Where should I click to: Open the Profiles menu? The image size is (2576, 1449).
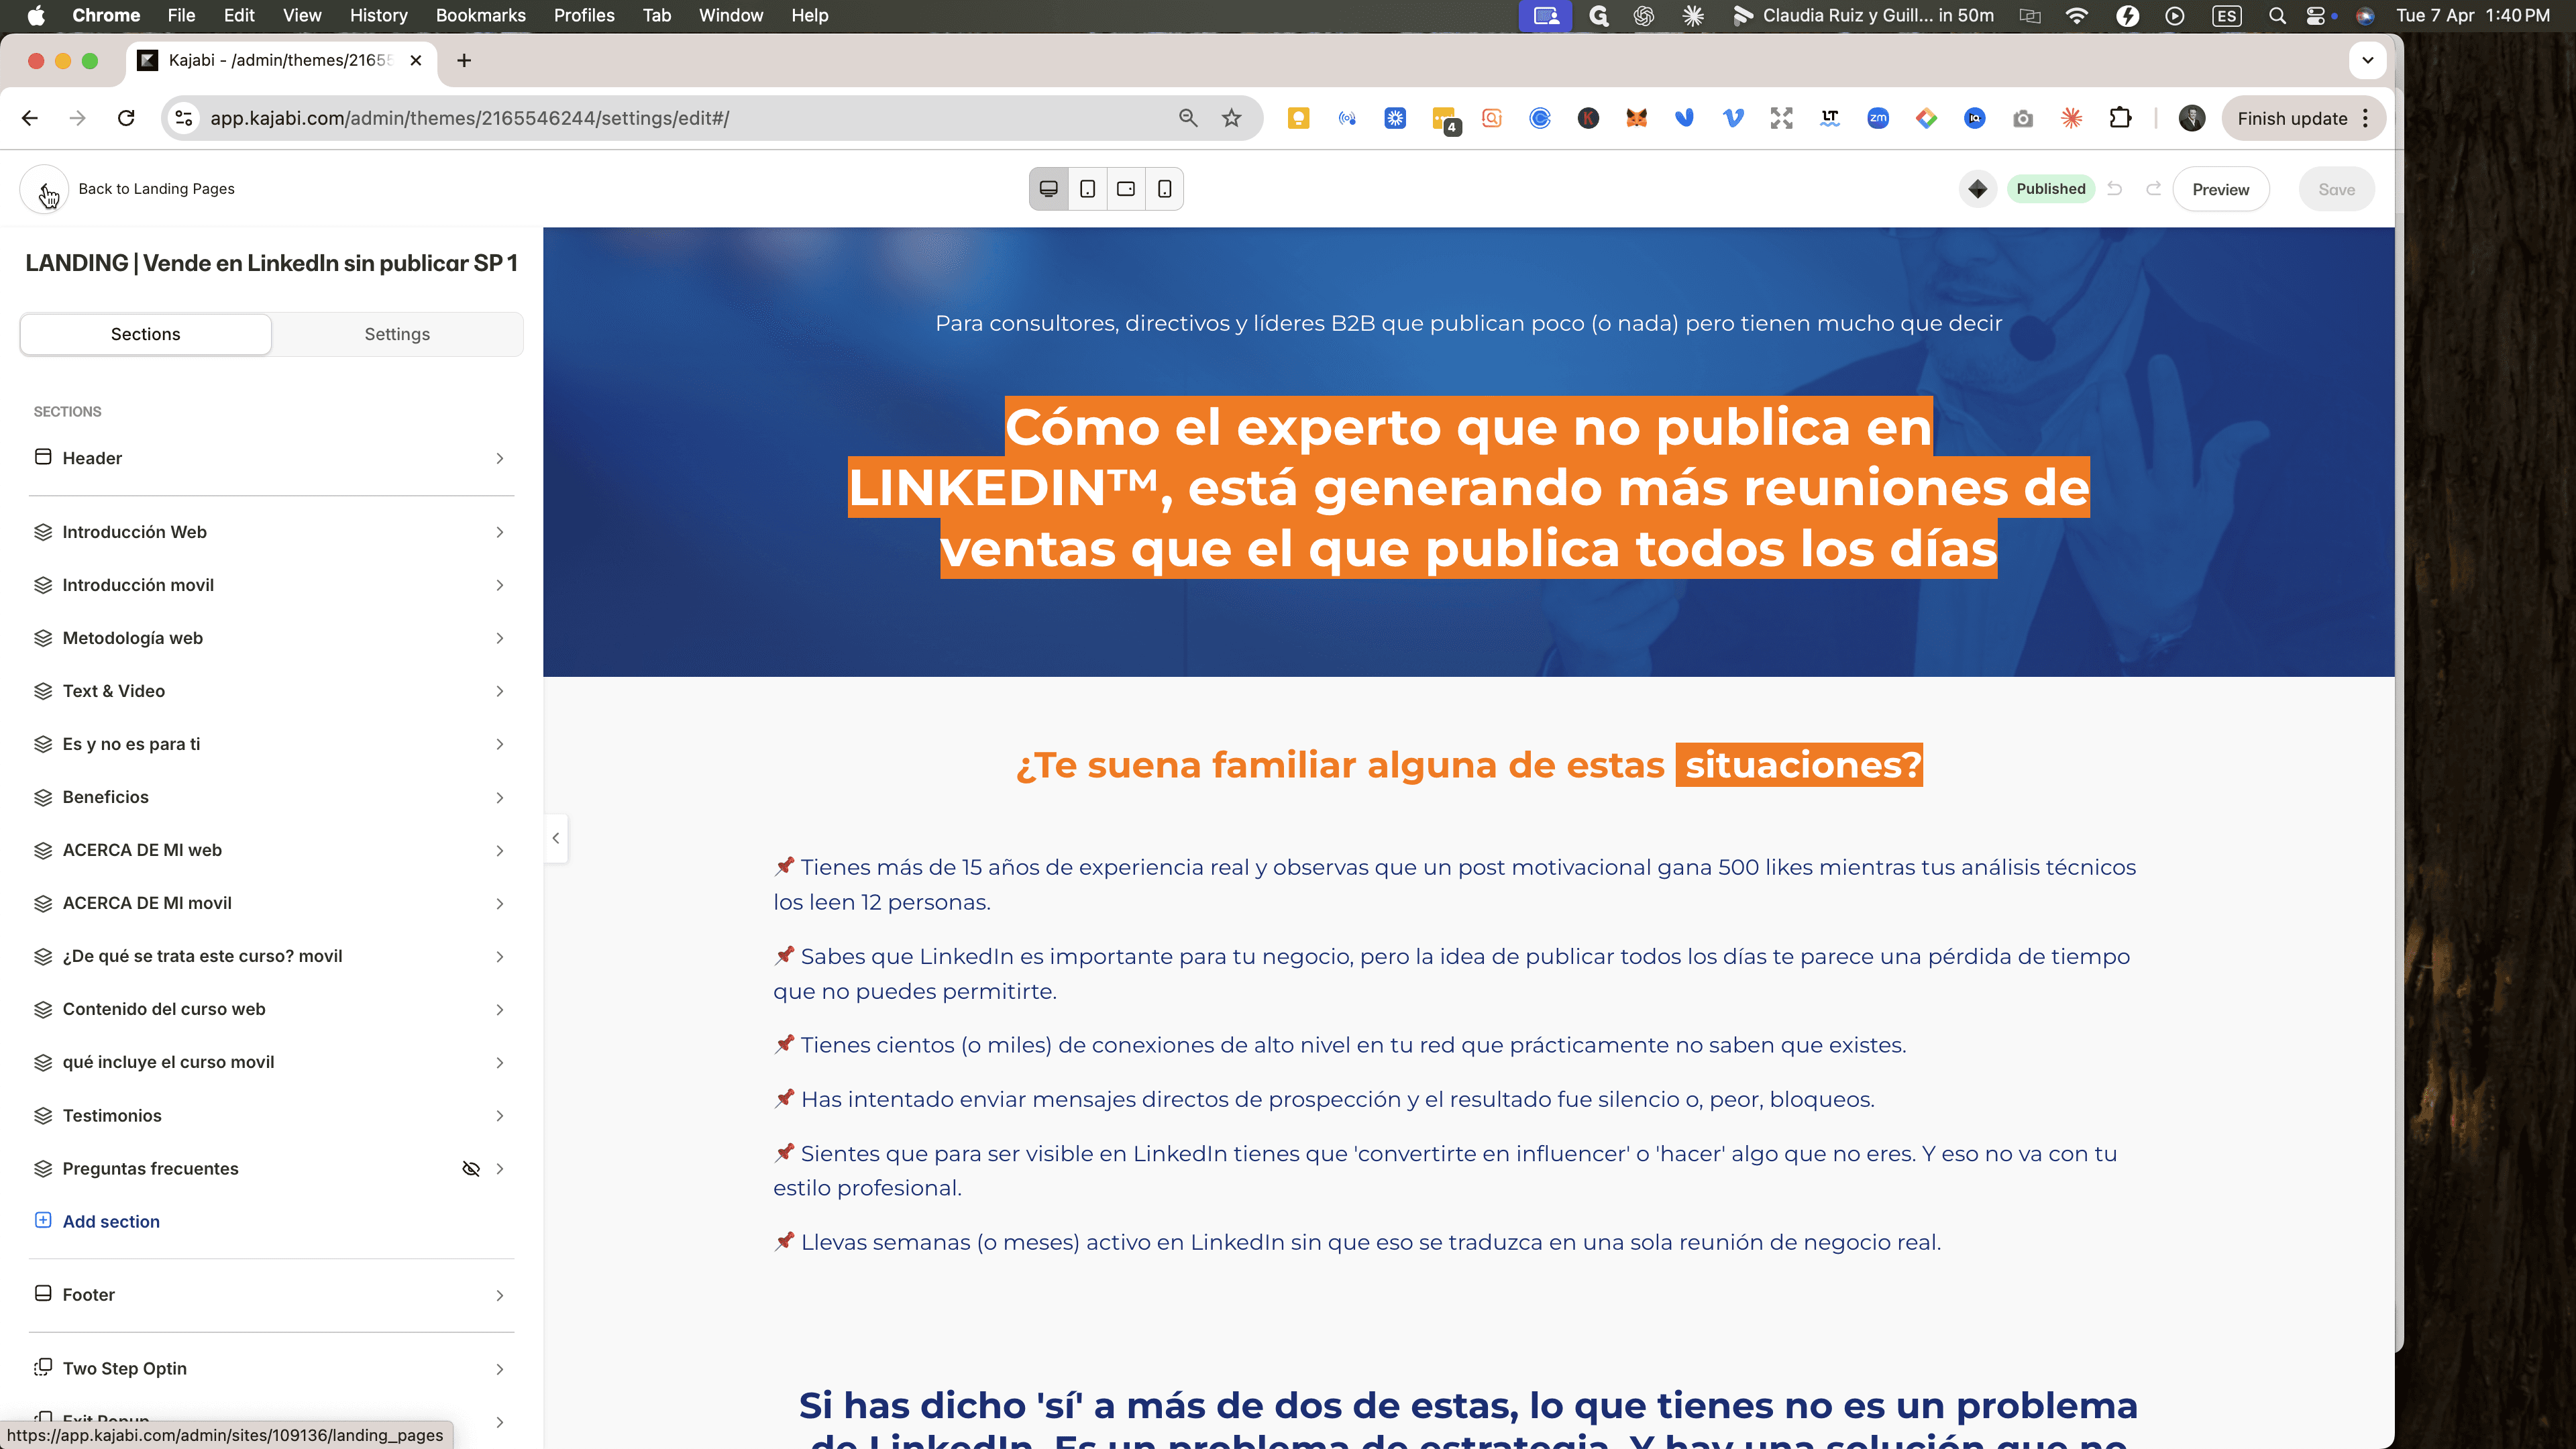point(584,15)
